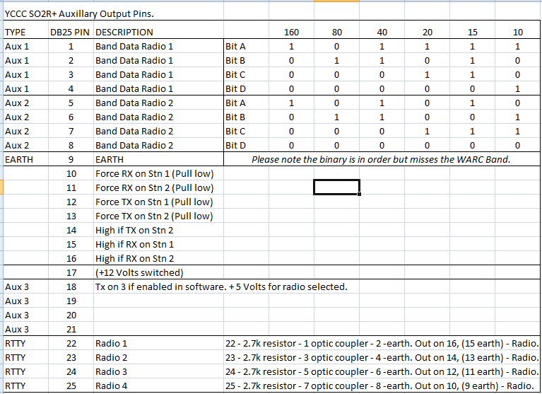Click the note starting '24 - 2.7k resistor - 5 optic coupler'

point(382,372)
